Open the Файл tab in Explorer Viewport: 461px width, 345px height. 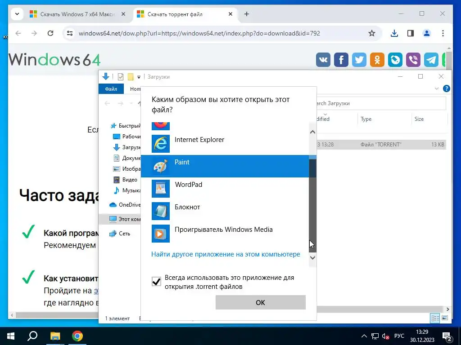coord(111,89)
